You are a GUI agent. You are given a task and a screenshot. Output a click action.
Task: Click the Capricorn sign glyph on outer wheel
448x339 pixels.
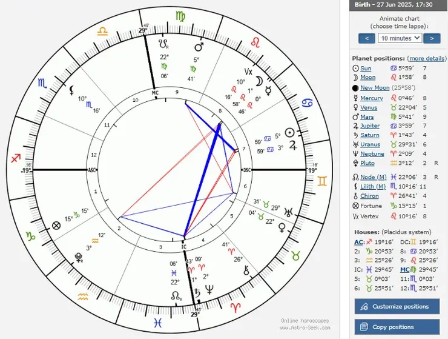[30, 236]
